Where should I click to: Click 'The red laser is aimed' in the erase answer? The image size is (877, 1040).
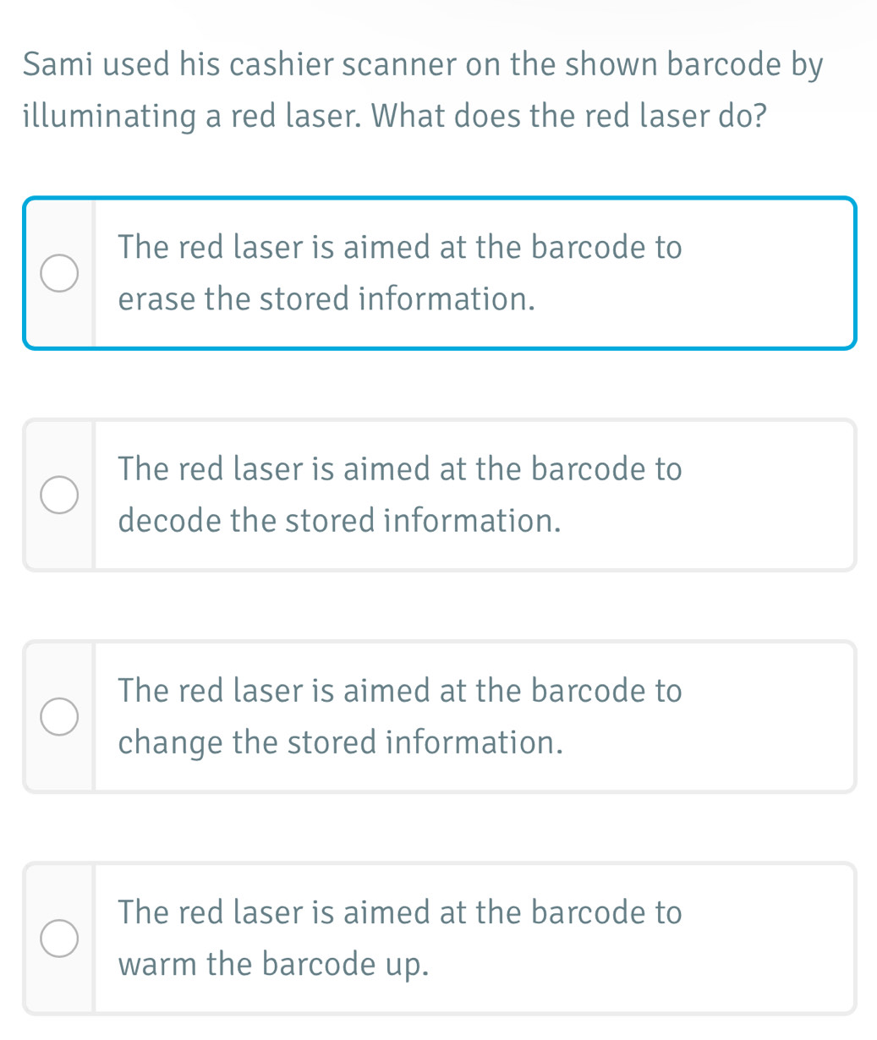point(289,248)
